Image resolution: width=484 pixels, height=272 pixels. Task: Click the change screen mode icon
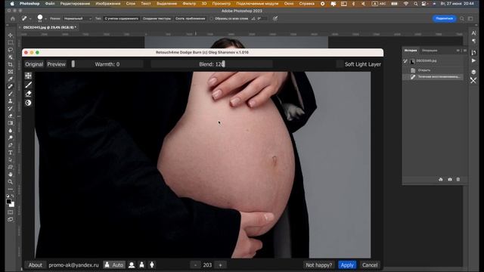(11, 220)
